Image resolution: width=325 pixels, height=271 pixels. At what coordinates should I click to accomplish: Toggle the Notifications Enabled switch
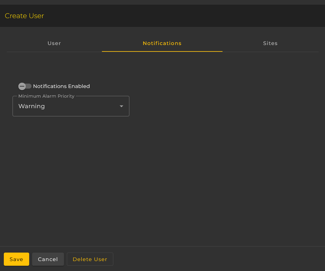point(25,86)
